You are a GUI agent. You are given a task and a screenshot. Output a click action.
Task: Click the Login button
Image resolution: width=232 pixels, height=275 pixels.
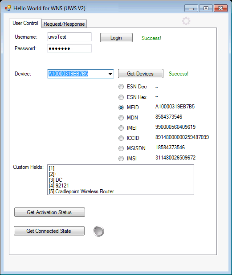pos(116,37)
